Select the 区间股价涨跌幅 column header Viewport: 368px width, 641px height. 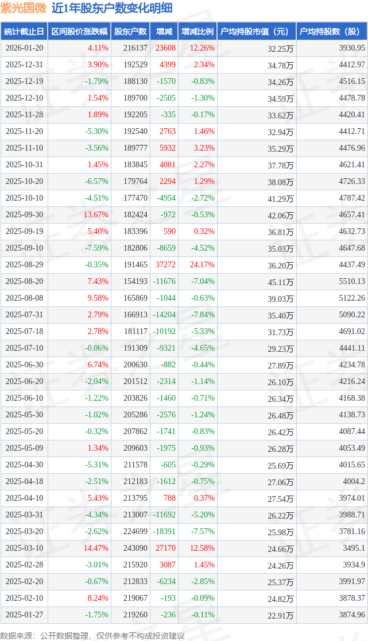pos(79,32)
